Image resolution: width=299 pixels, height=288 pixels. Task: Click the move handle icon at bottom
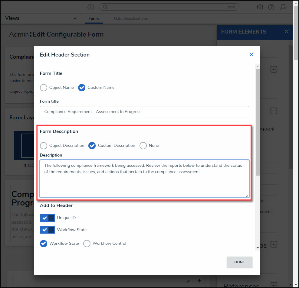coord(199,281)
